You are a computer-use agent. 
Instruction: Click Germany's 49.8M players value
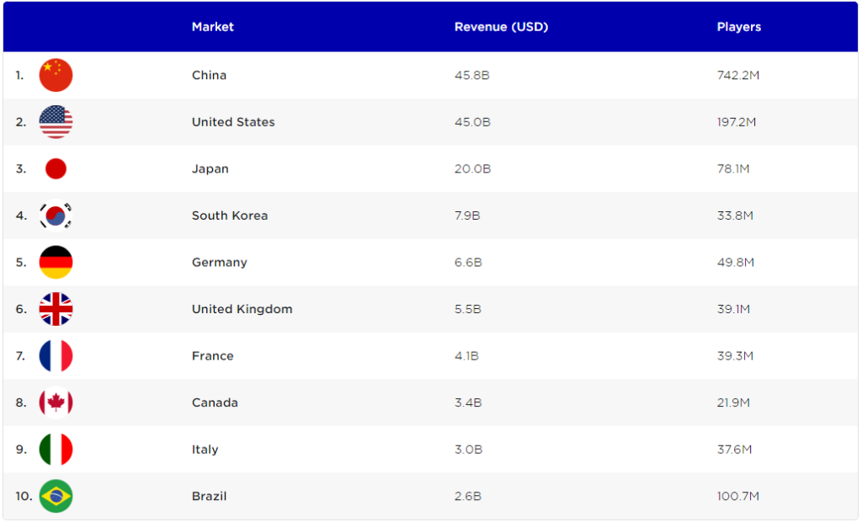click(x=736, y=263)
